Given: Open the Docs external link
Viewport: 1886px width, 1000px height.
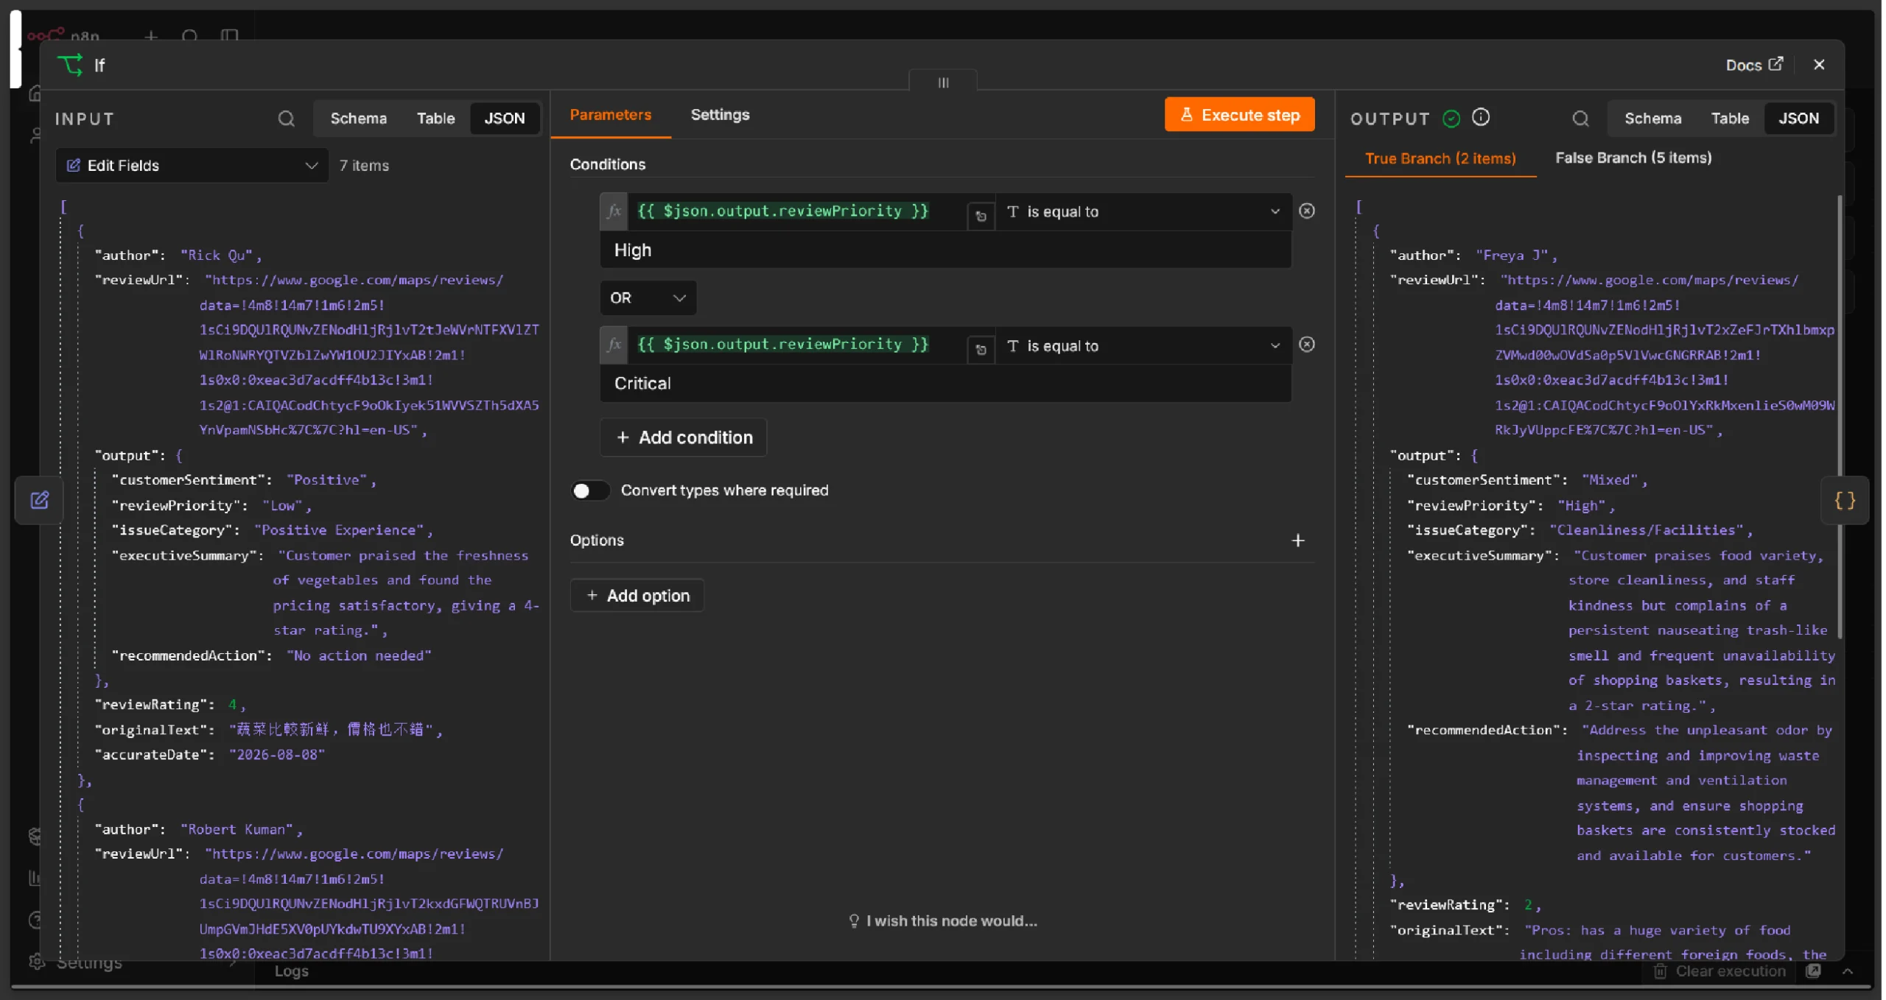Looking at the screenshot, I should pyautogui.click(x=1753, y=65).
